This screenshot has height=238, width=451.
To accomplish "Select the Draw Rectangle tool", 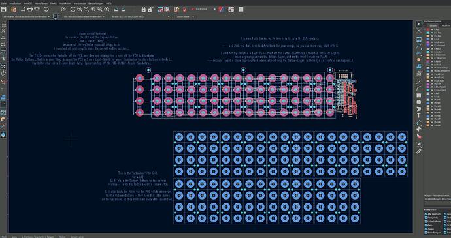I will click(x=419, y=95).
